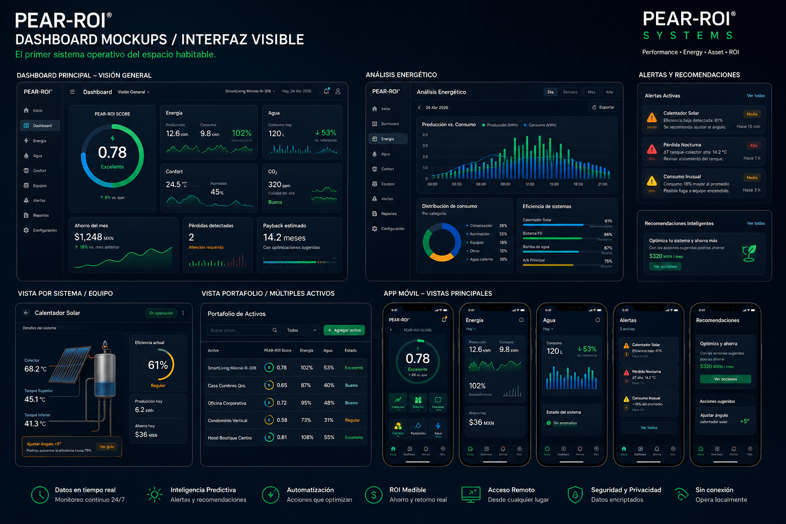Open Dashboard in the Análisis Energético sidebar
Viewport: 786px width, 524px height.
(385, 124)
